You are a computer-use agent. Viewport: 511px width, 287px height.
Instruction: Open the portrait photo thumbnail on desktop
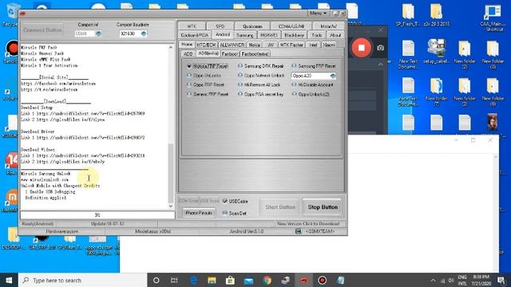coord(493,122)
